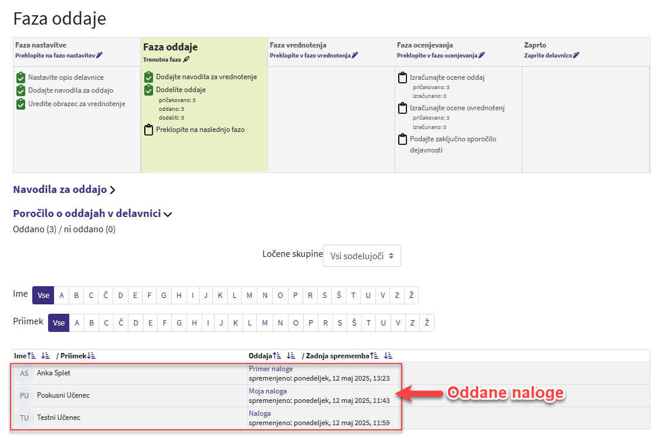Click the pencil icon next to Preklopite na fazo nastavitev
665x441 pixels.
pyautogui.click(x=99, y=55)
